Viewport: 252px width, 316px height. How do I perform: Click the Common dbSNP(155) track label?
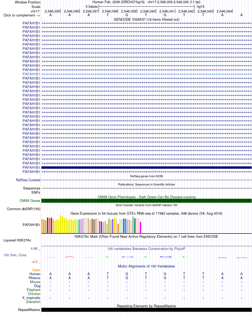24,209
